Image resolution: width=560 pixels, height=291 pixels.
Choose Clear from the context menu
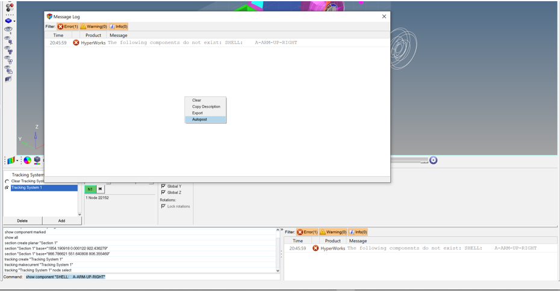pyautogui.click(x=205, y=100)
